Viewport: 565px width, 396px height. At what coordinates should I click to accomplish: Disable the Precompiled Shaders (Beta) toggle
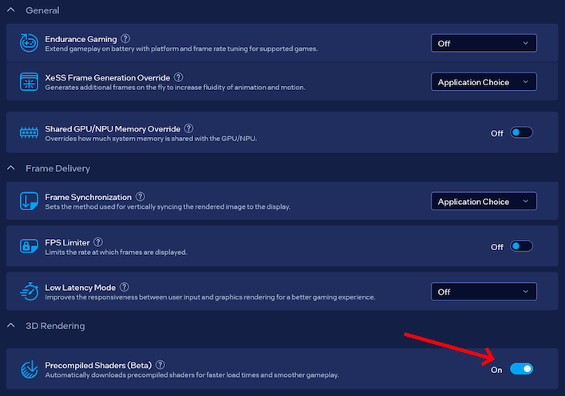(521, 369)
